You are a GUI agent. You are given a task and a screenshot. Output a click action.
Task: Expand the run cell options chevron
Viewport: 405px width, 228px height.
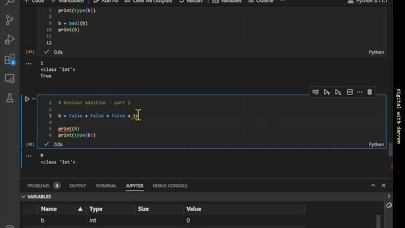[34, 99]
